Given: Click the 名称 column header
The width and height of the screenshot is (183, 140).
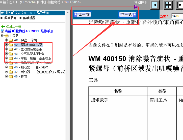Looking at the screenshot, I should click(118, 91).
